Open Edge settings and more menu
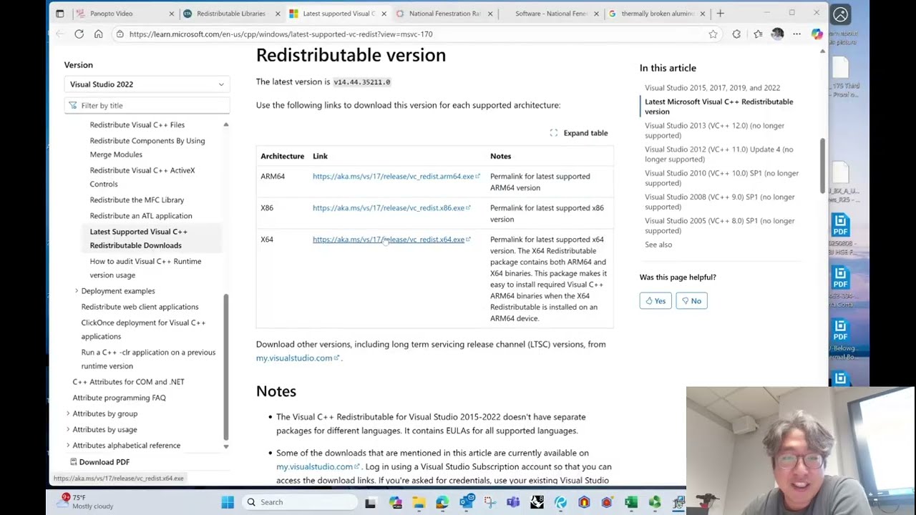Screen dimensions: 916x515 point(796,34)
